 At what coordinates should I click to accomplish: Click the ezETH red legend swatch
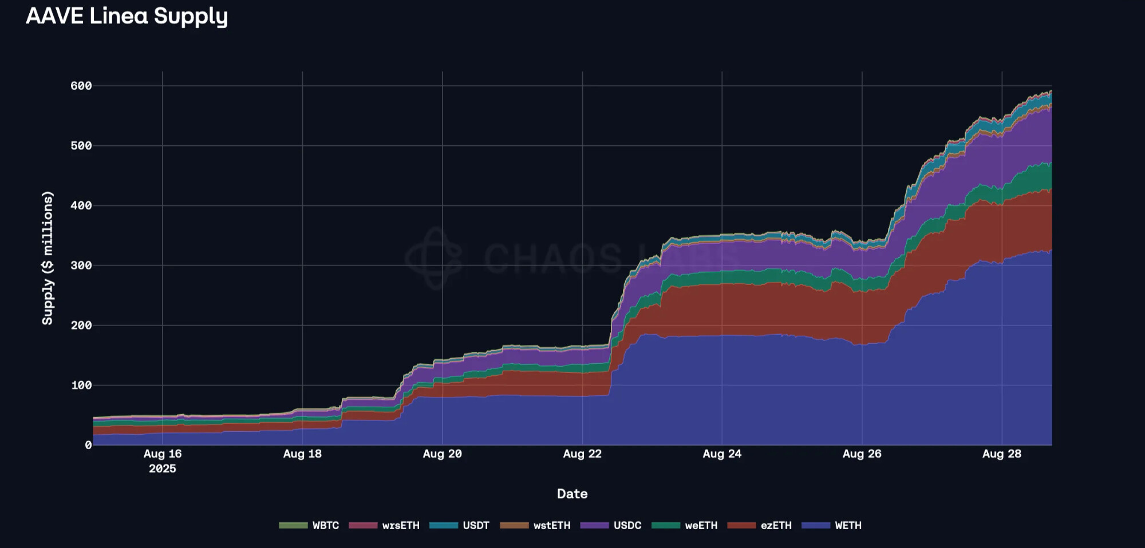(x=741, y=525)
